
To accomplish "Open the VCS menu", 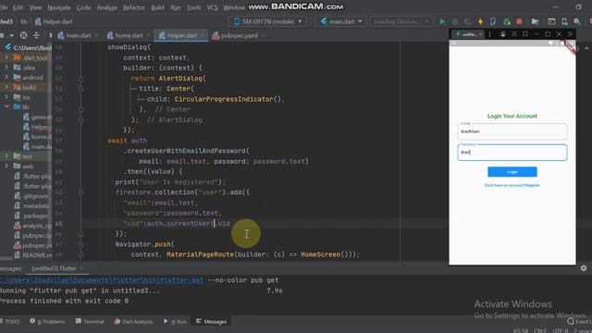I will pos(212,7).
